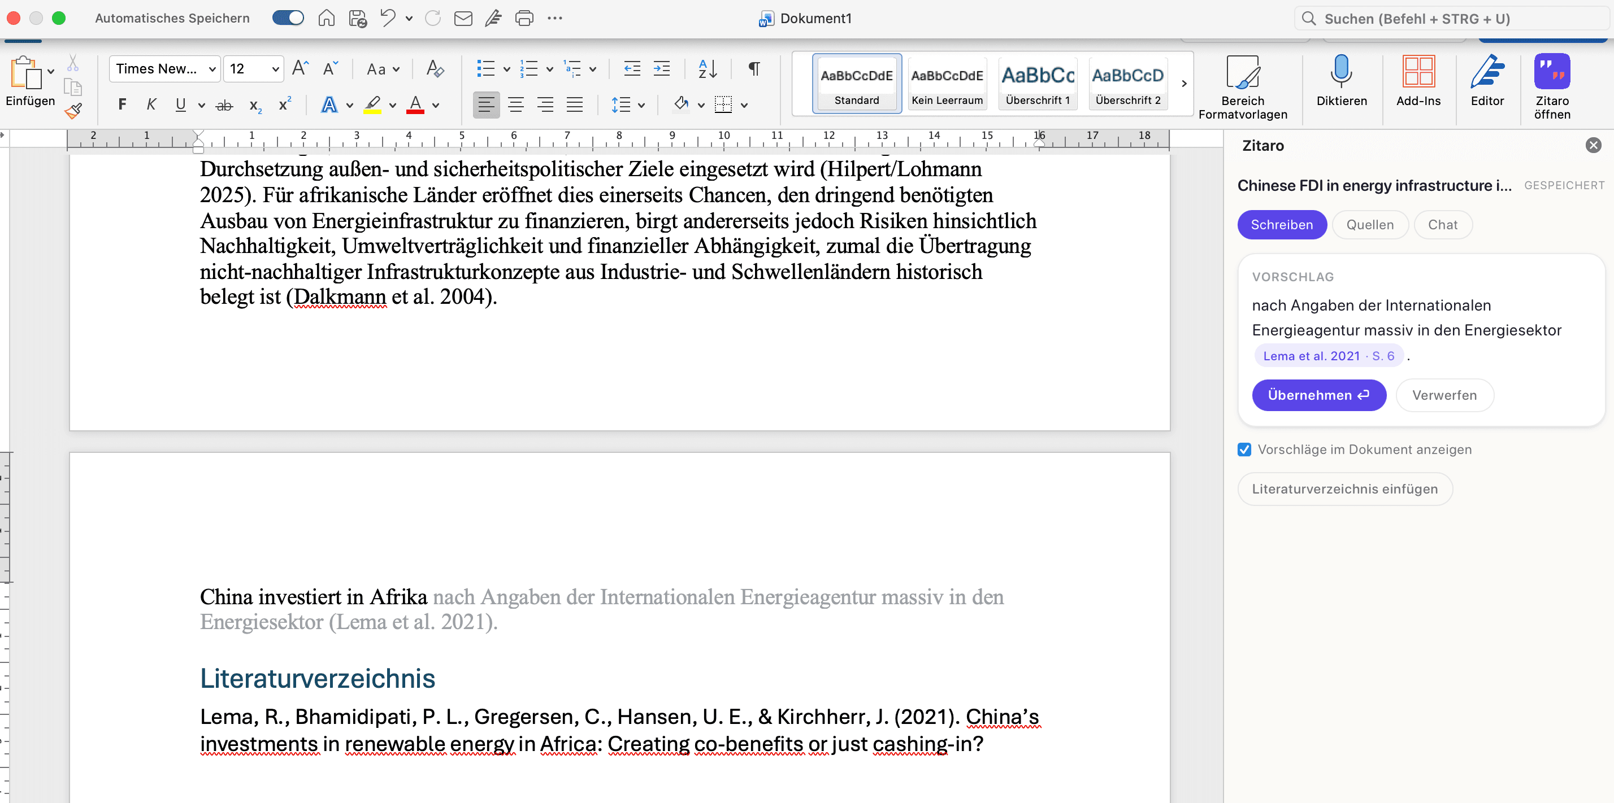This screenshot has width=1614, height=803.
Task: Expand borders dropdown arrow
Action: point(744,105)
